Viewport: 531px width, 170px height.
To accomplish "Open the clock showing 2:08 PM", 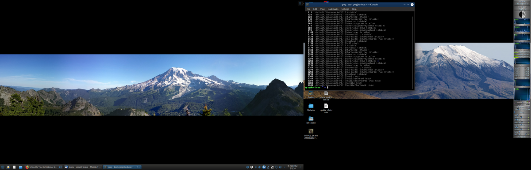I will 292,167.
